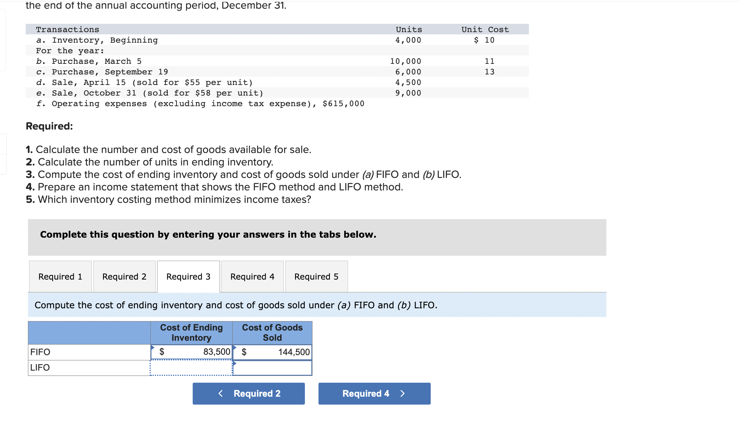Image resolution: width=739 pixels, height=442 pixels.
Task: Switch to the Required 5 tab
Action: tap(316, 277)
